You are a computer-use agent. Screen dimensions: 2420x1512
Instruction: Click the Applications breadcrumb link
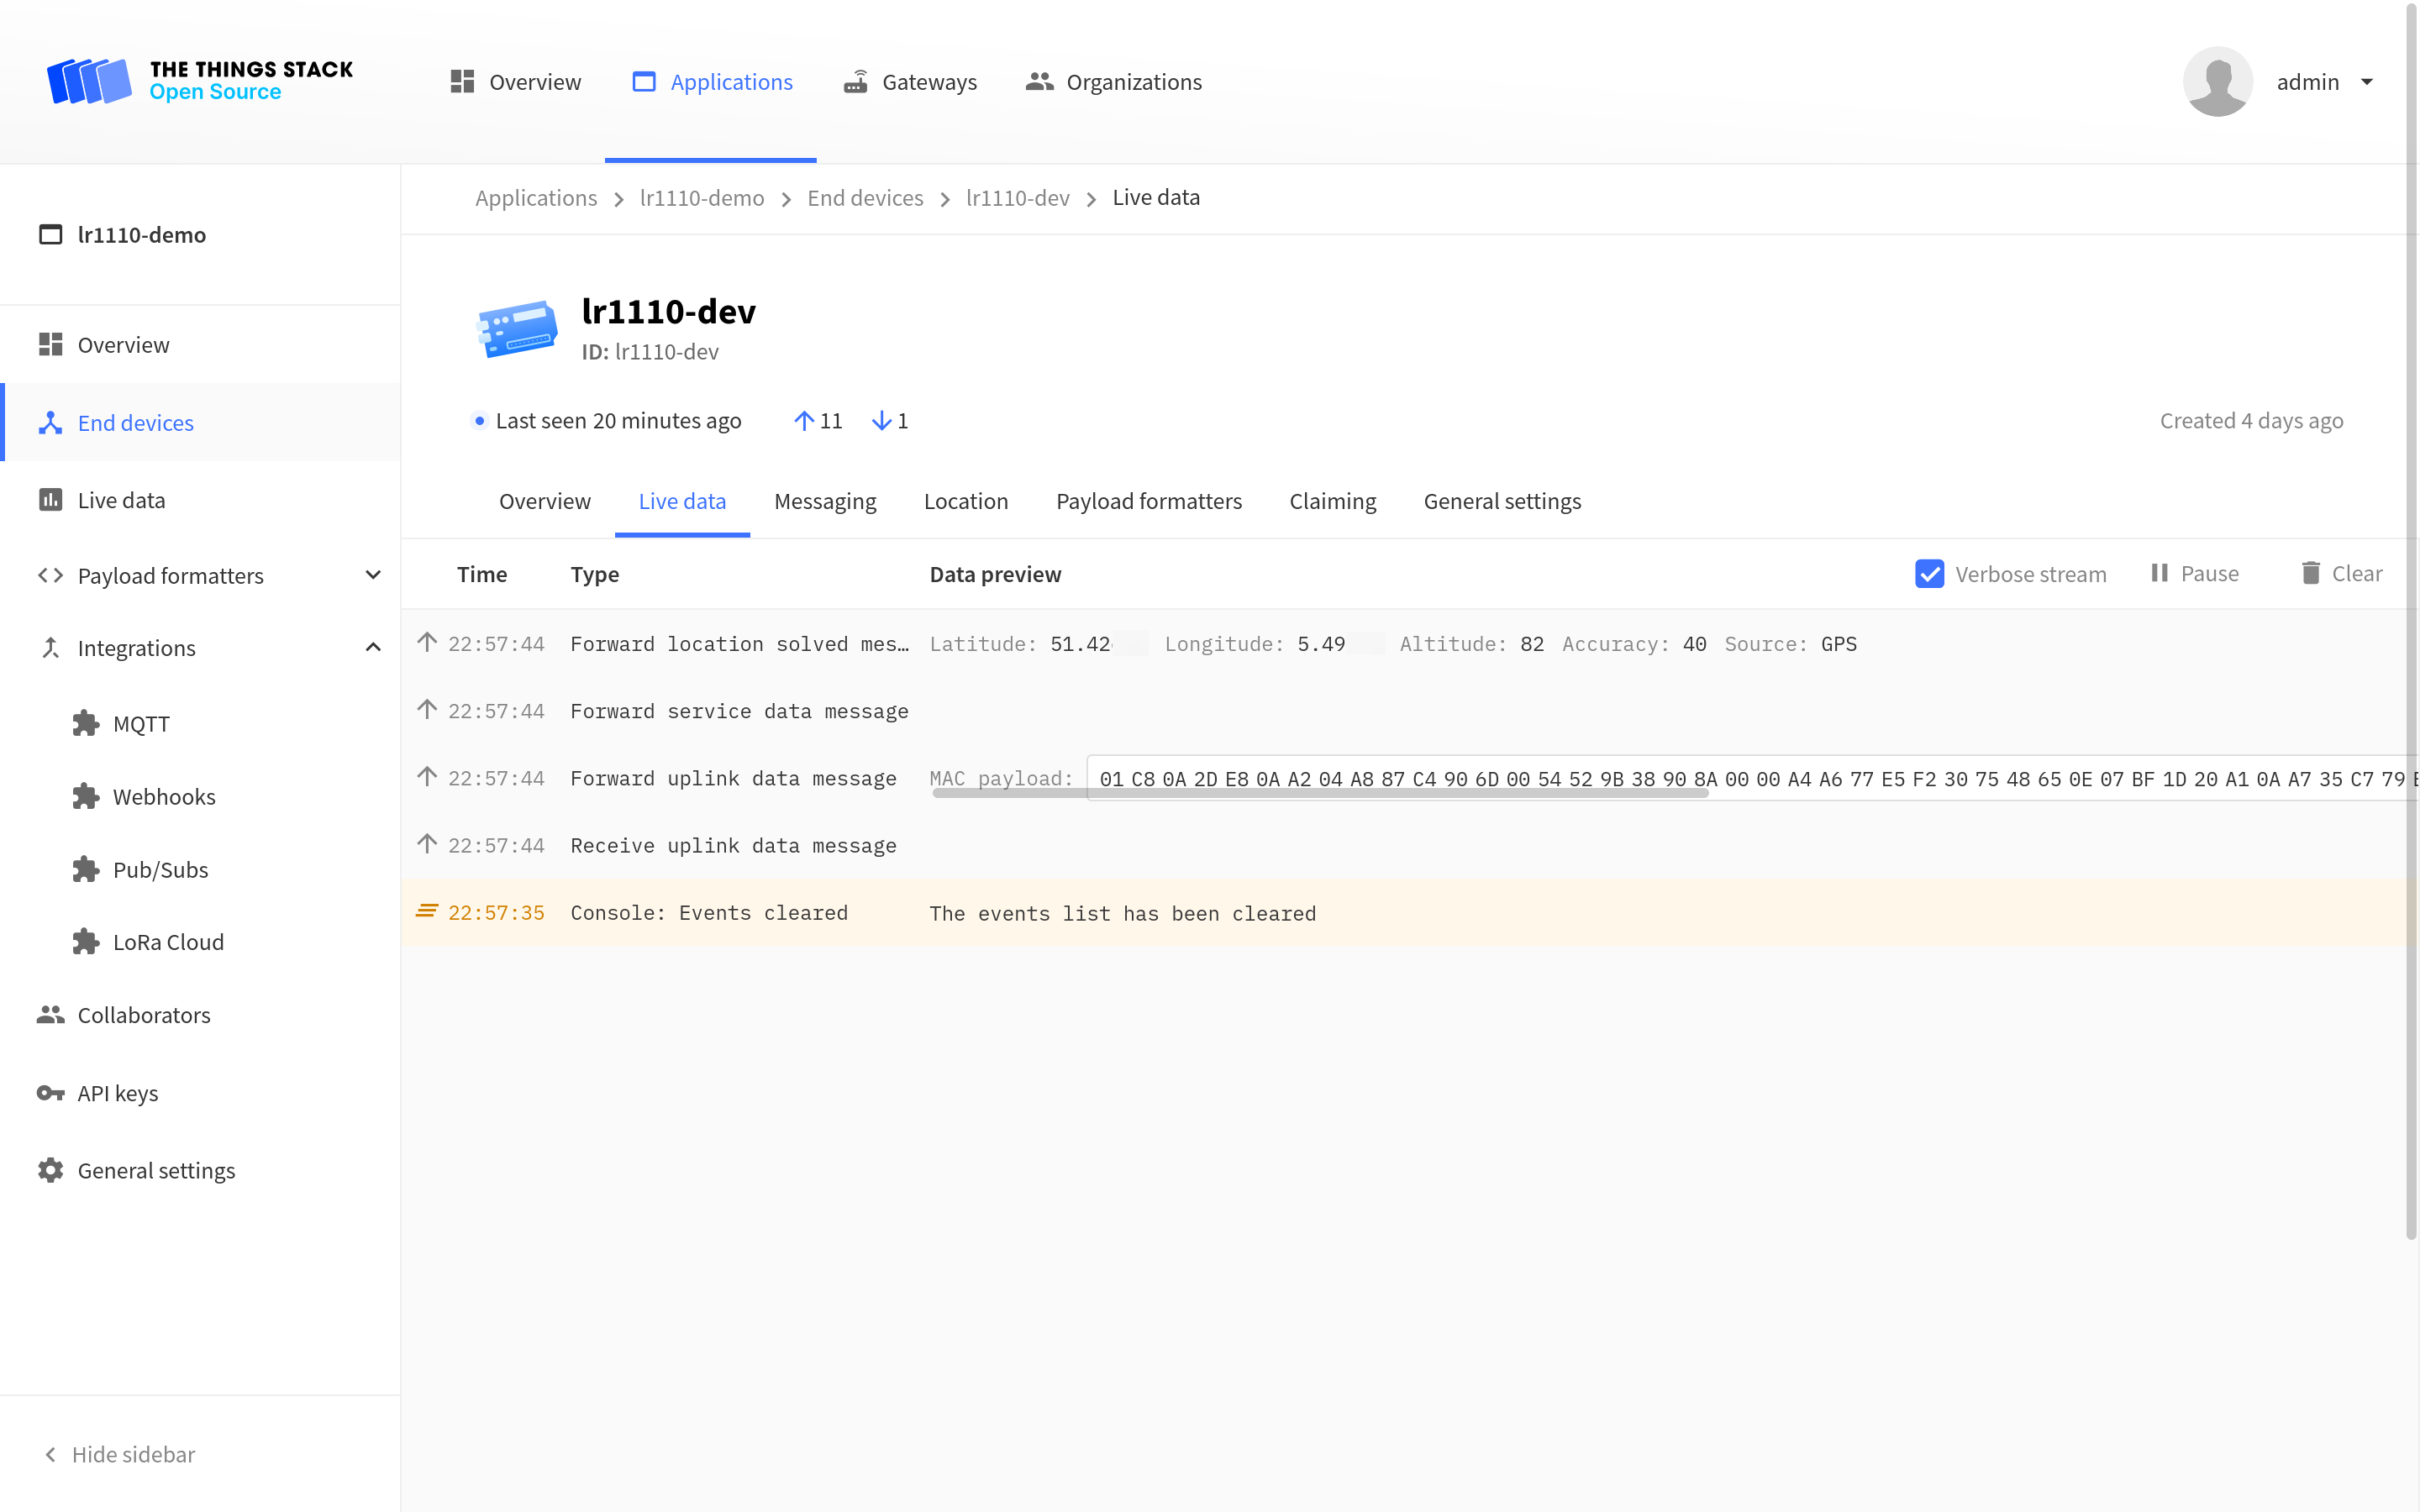[536, 197]
